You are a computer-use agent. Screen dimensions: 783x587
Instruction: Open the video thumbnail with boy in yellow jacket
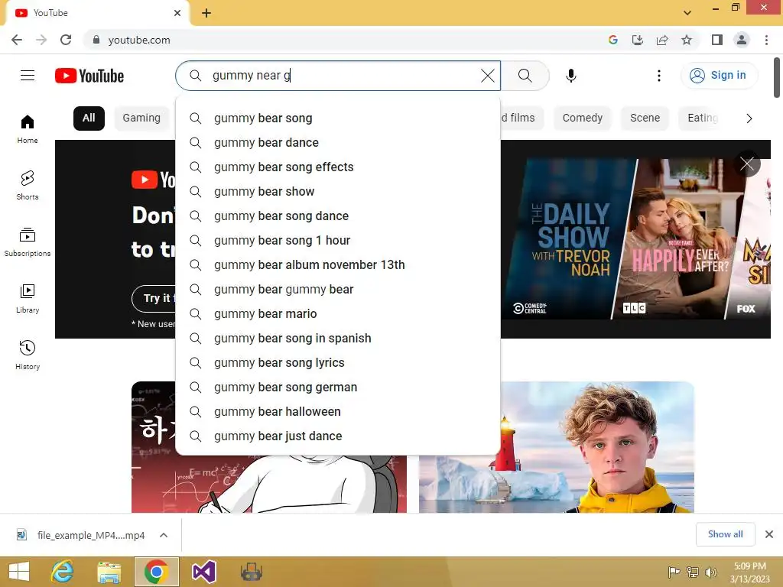pyautogui.click(x=557, y=447)
